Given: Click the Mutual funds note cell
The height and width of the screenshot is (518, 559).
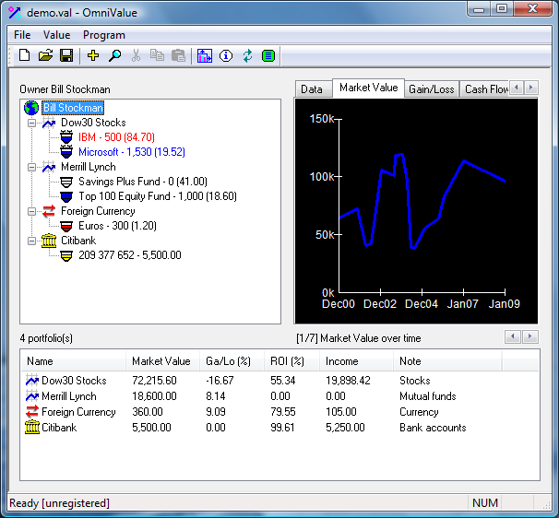Looking at the screenshot, I should pos(428,395).
